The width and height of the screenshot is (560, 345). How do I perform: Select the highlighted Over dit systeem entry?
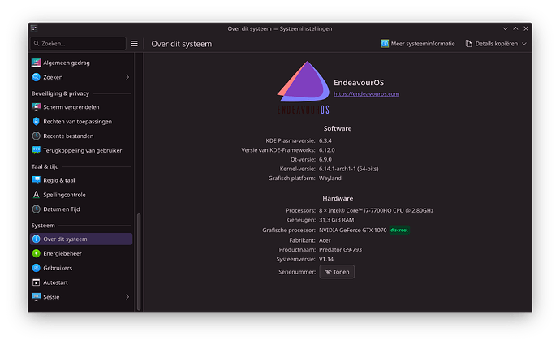[x=81, y=239]
